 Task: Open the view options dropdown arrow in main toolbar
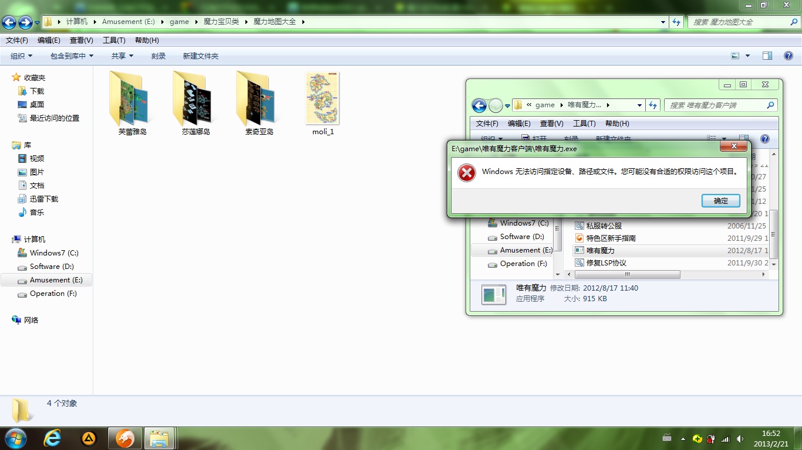coord(747,56)
